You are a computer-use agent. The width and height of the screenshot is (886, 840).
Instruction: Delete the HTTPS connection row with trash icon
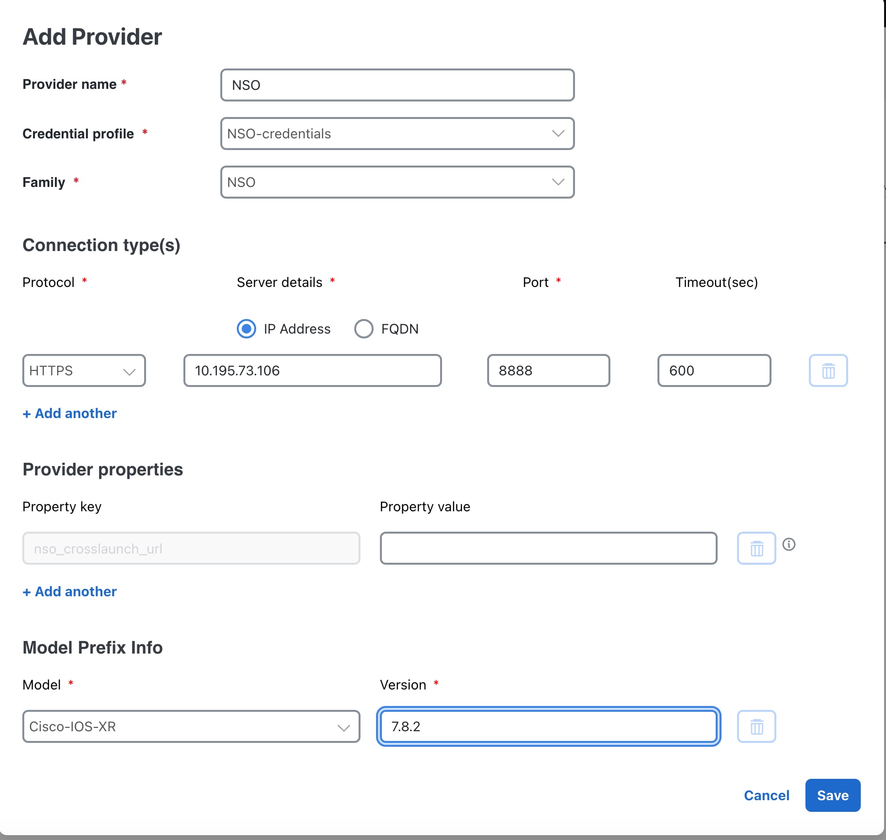point(828,370)
